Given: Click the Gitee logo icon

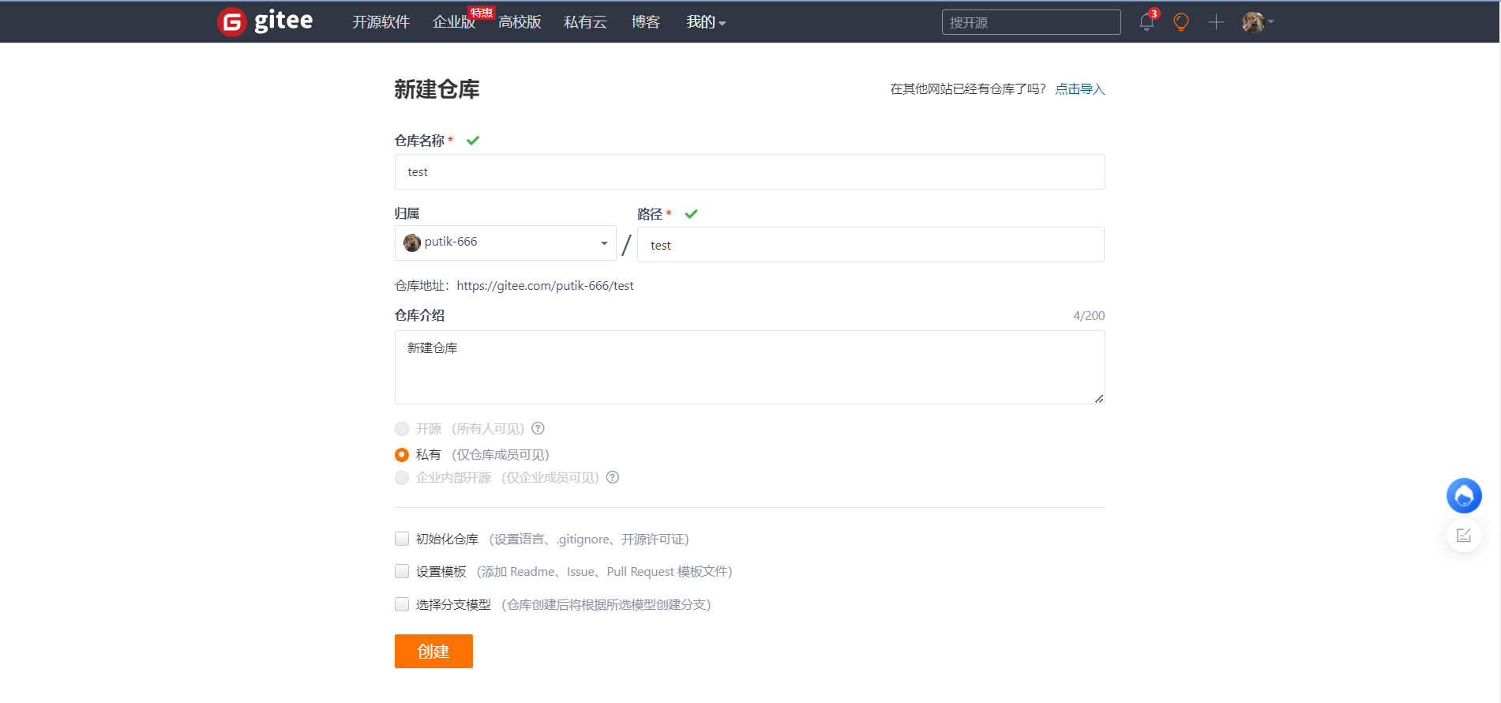Looking at the screenshot, I should point(231,22).
